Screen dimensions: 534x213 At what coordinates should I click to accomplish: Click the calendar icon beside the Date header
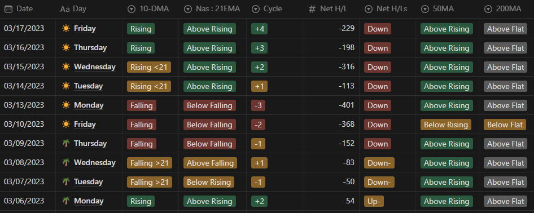pos(8,9)
